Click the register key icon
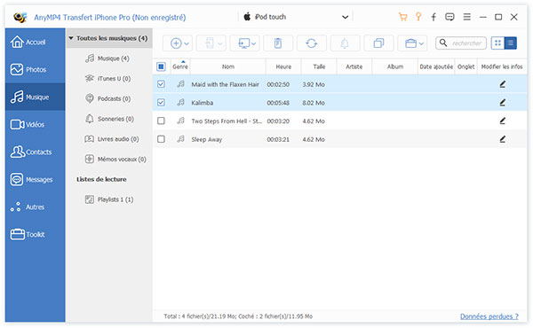Screen dimensions: 533x328 click(x=418, y=17)
